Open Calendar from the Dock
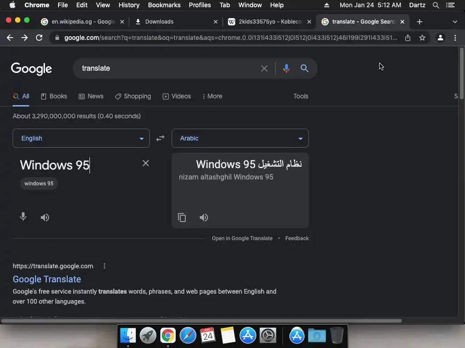The height and width of the screenshot is (348, 465). 208,336
